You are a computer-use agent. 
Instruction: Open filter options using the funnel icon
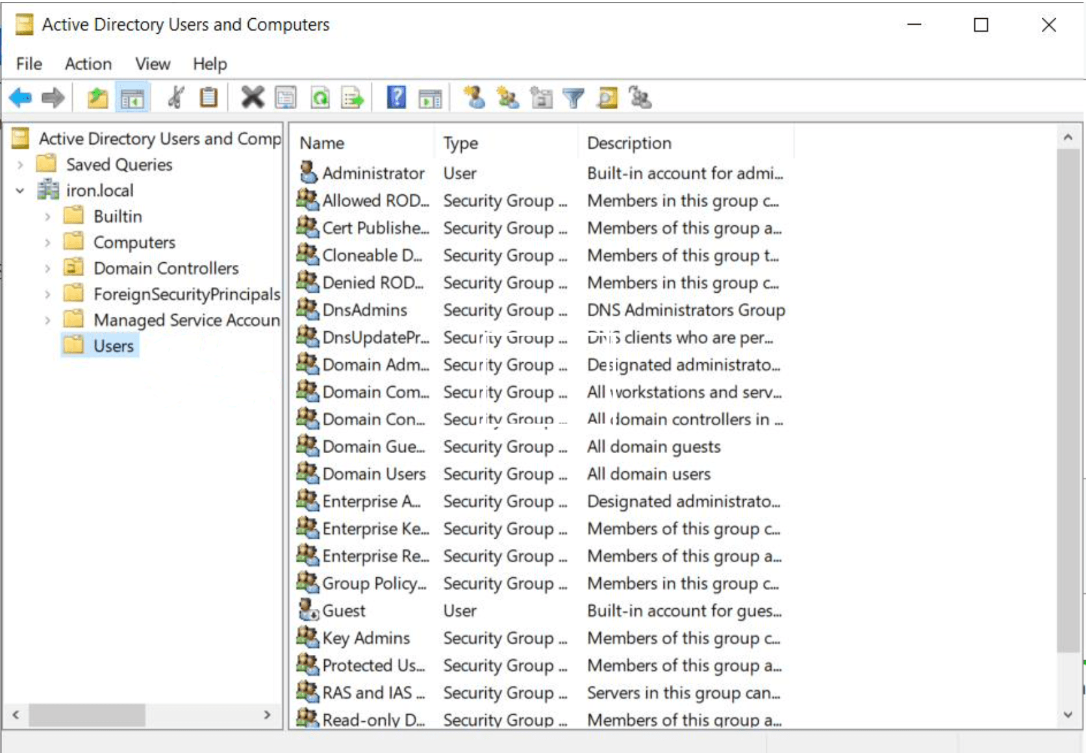[x=574, y=98]
